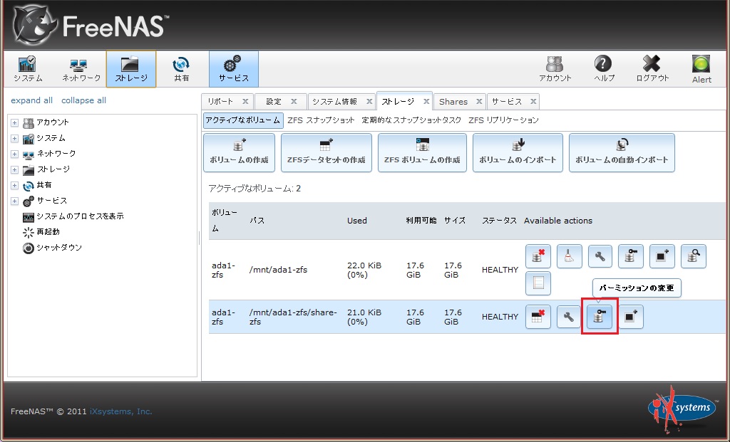Open the サービス toolbar icon

pos(234,69)
